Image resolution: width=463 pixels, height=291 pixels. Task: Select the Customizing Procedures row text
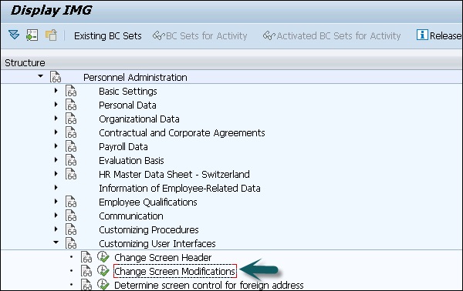[149, 229]
